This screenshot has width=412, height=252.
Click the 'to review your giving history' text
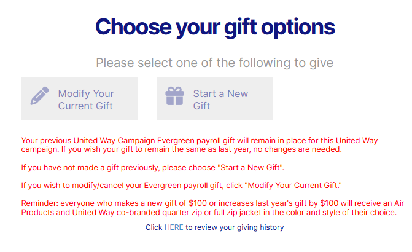pos(235,227)
